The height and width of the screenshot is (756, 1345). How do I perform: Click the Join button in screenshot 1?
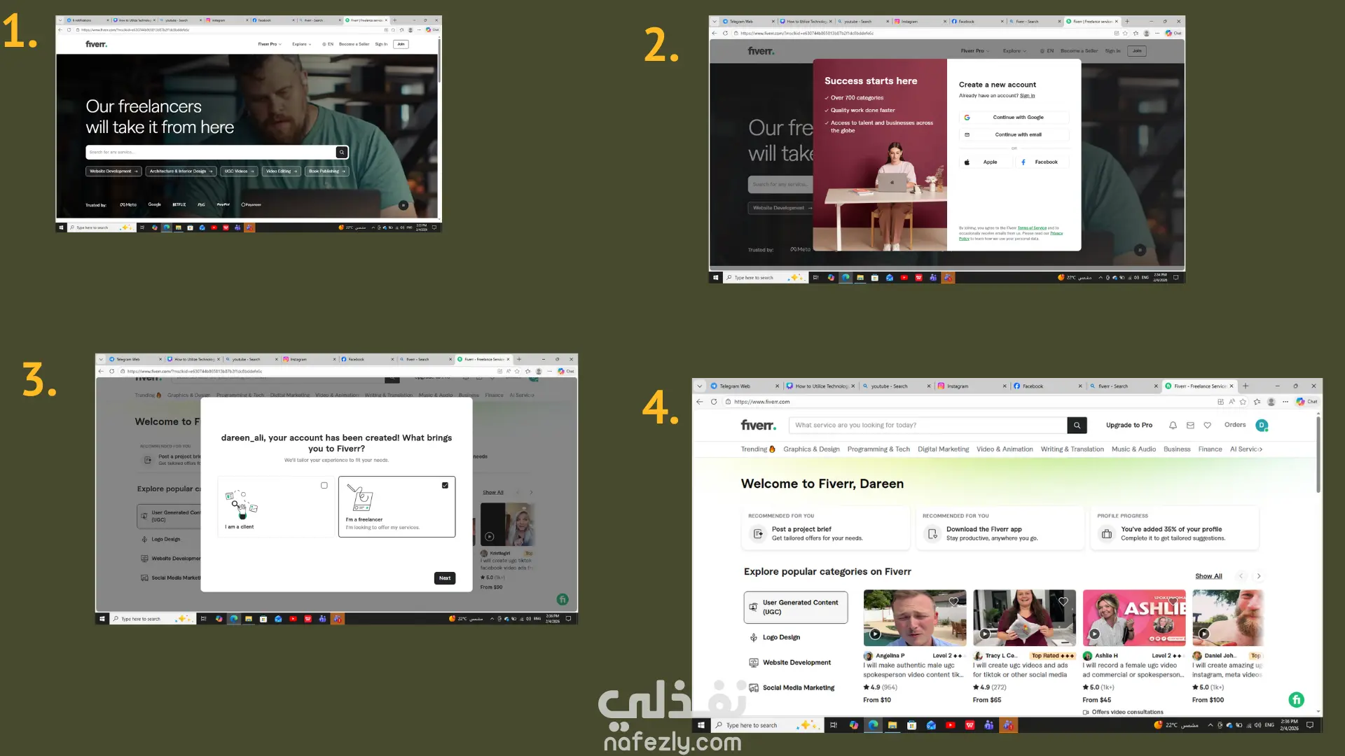401,44
